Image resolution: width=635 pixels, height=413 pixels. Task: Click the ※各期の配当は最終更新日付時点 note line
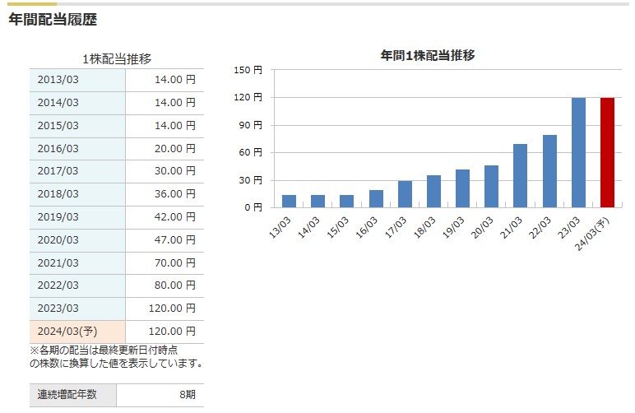click(x=104, y=350)
